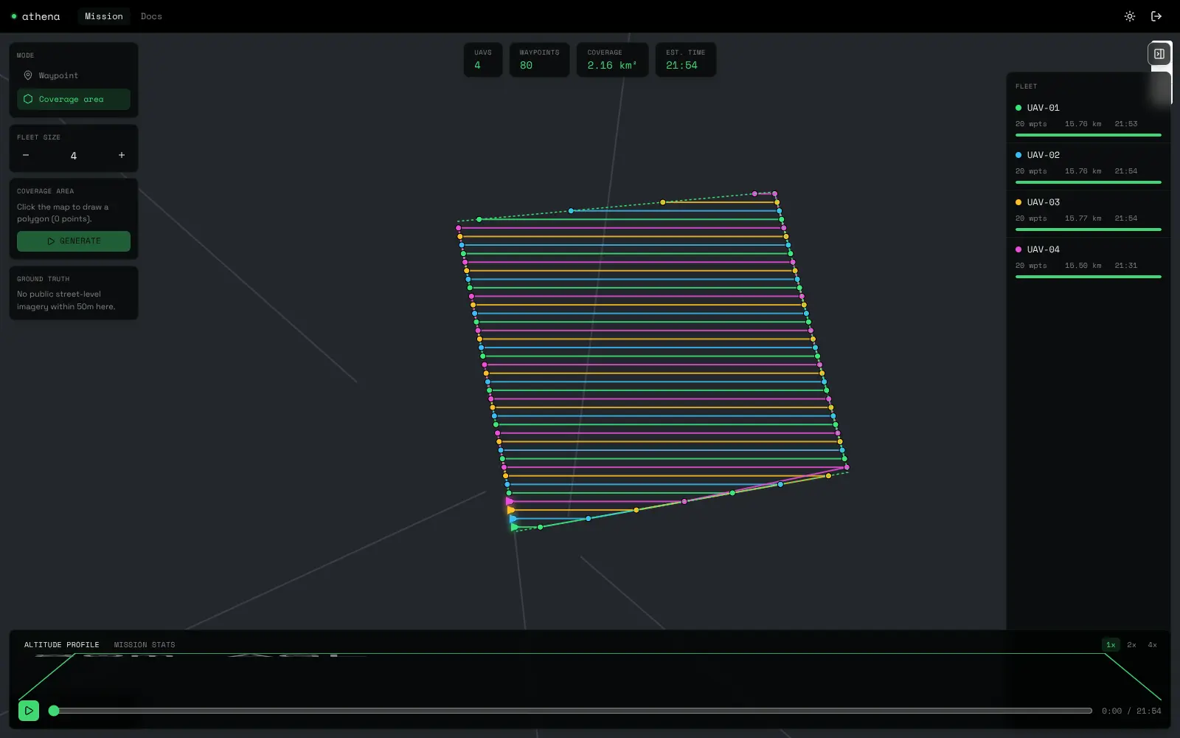Image resolution: width=1180 pixels, height=738 pixels.
Task: Select UAV-03 in the fleet list
Action: click(x=1088, y=213)
